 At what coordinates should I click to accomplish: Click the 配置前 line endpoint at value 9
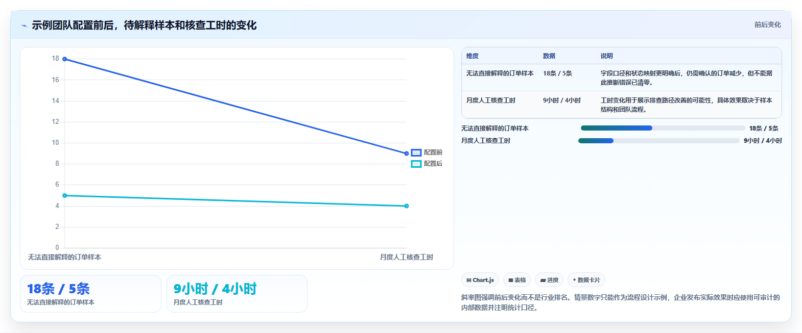[407, 153]
